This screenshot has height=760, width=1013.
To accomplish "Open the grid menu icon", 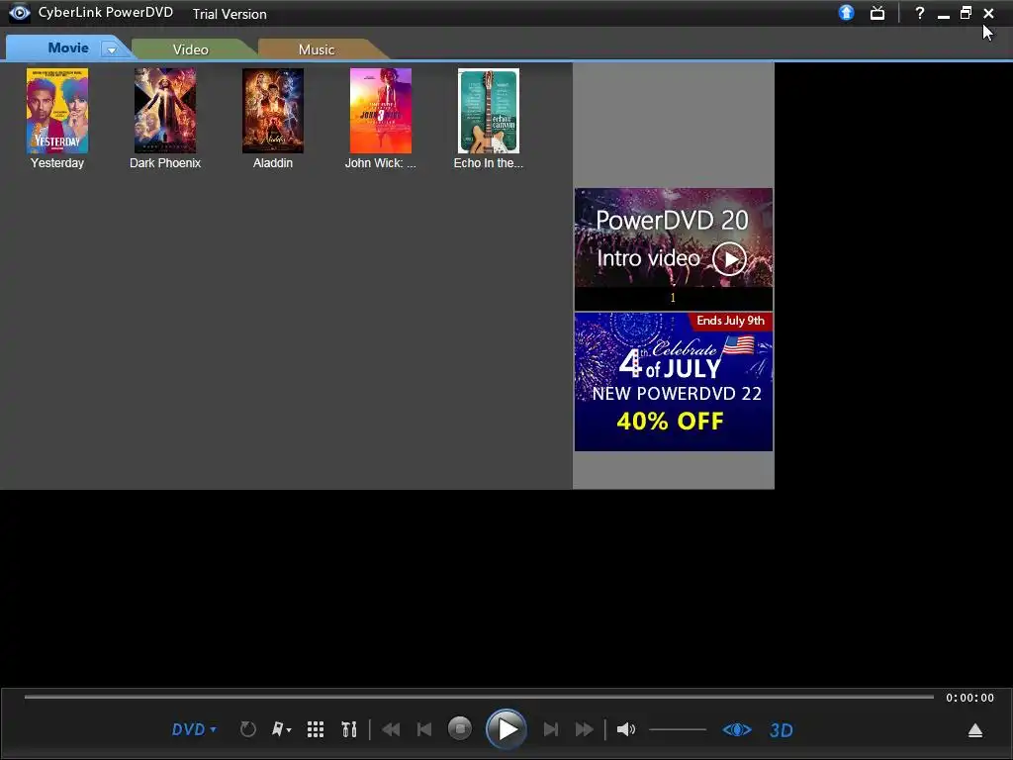I will (316, 729).
